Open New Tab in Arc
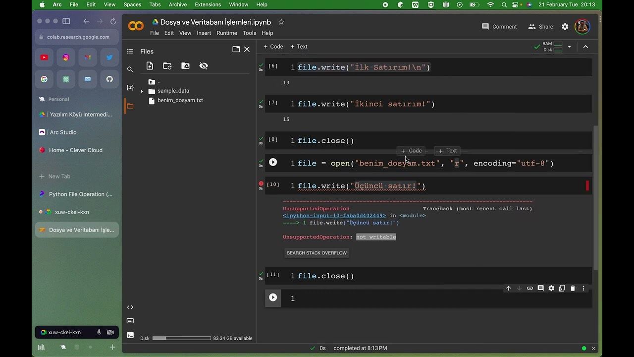This screenshot has width=634, height=357. pyautogui.click(x=77, y=177)
